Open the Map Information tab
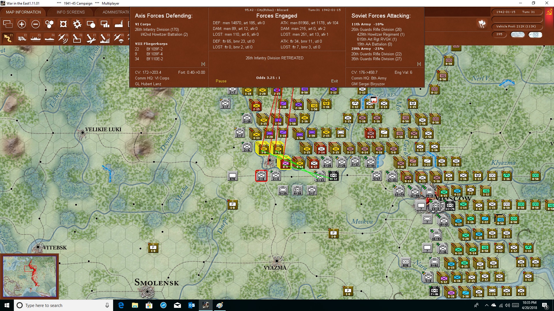The width and height of the screenshot is (554, 311). [23, 12]
